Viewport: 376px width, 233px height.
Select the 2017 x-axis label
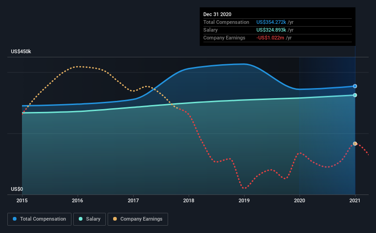(x=133, y=200)
